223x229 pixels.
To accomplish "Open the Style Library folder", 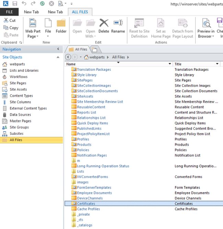I will (x=87, y=75).
